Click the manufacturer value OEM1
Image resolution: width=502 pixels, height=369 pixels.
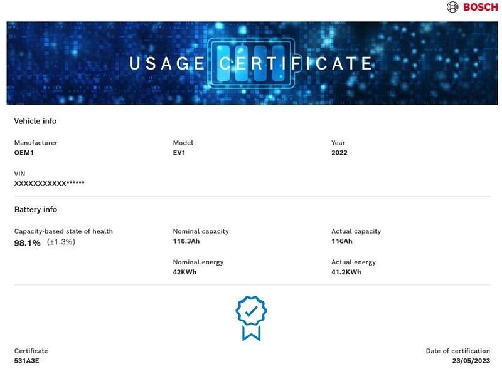click(24, 152)
